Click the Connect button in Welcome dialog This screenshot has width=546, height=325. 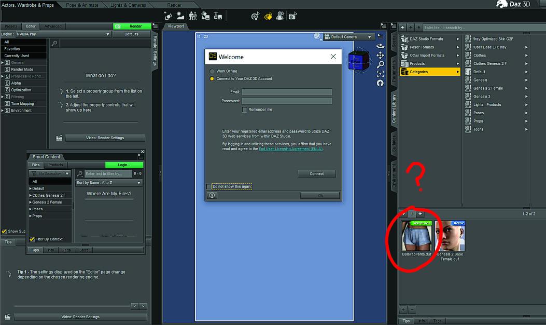point(316,173)
